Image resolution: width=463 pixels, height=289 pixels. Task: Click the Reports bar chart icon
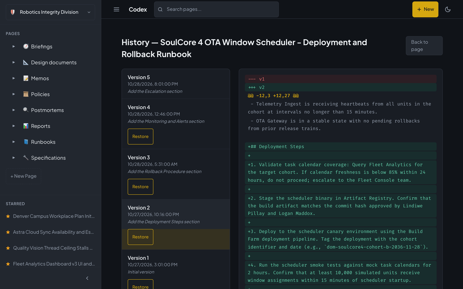pyautogui.click(x=26, y=126)
